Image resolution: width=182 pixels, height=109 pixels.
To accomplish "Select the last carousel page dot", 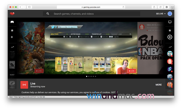I will pos(96,76).
